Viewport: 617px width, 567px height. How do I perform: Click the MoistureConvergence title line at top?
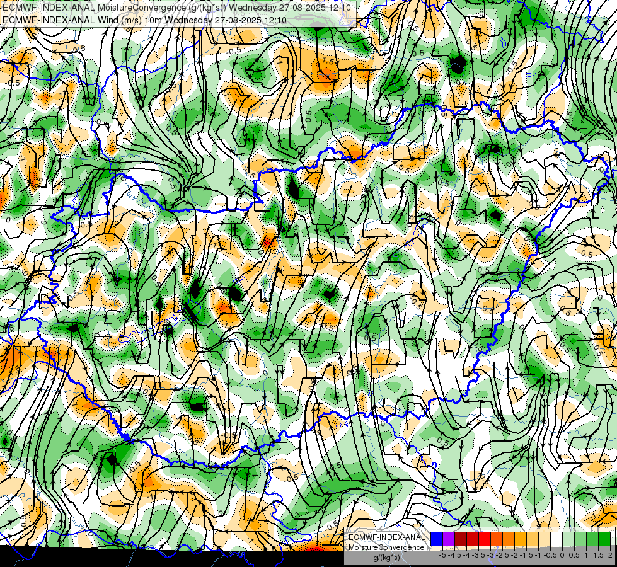click(176, 7)
